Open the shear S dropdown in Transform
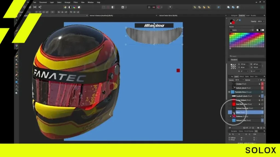The height and width of the screenshot is (157, 280). click(260, 71)
